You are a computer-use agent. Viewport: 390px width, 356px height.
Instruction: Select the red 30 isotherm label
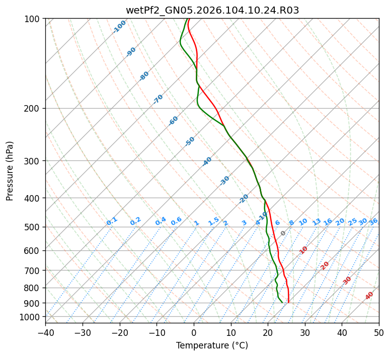pyautogui.click(x=347, y=280)
